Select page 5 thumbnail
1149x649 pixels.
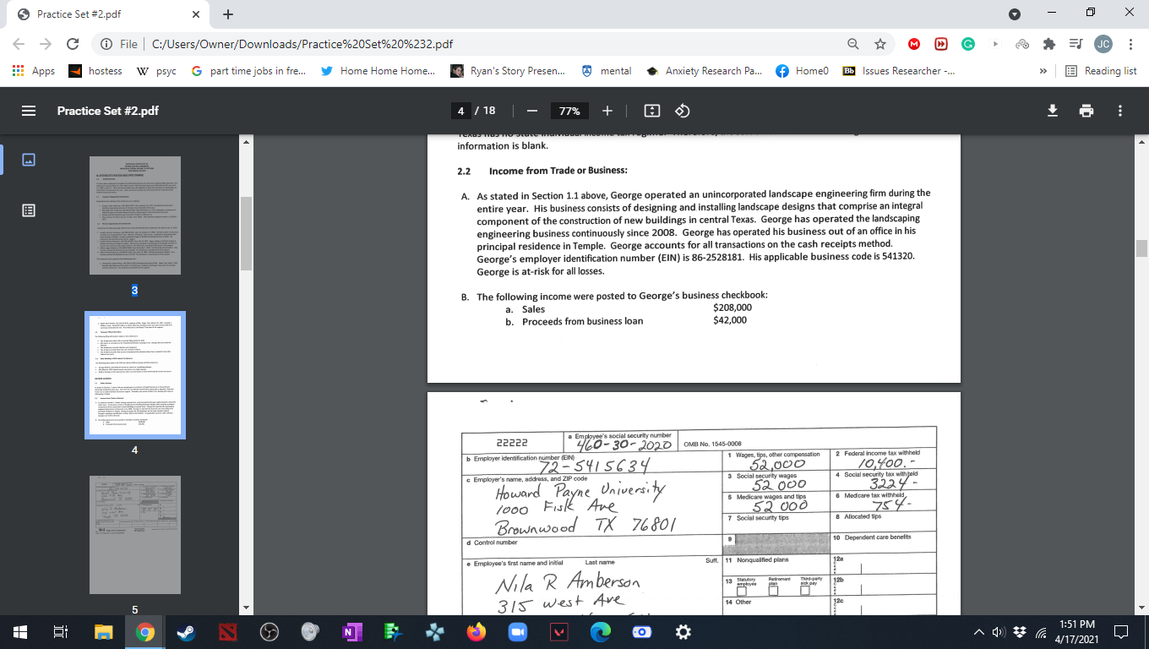pos(135,535)
